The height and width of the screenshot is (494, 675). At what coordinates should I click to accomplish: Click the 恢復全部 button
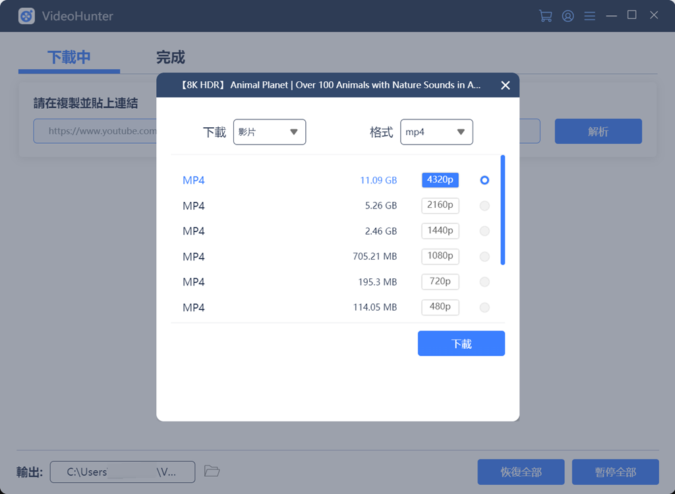click(521, 472)
